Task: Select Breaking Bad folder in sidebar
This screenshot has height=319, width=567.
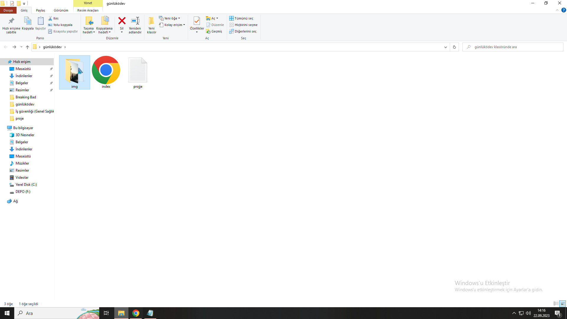Action: [26, 97]
